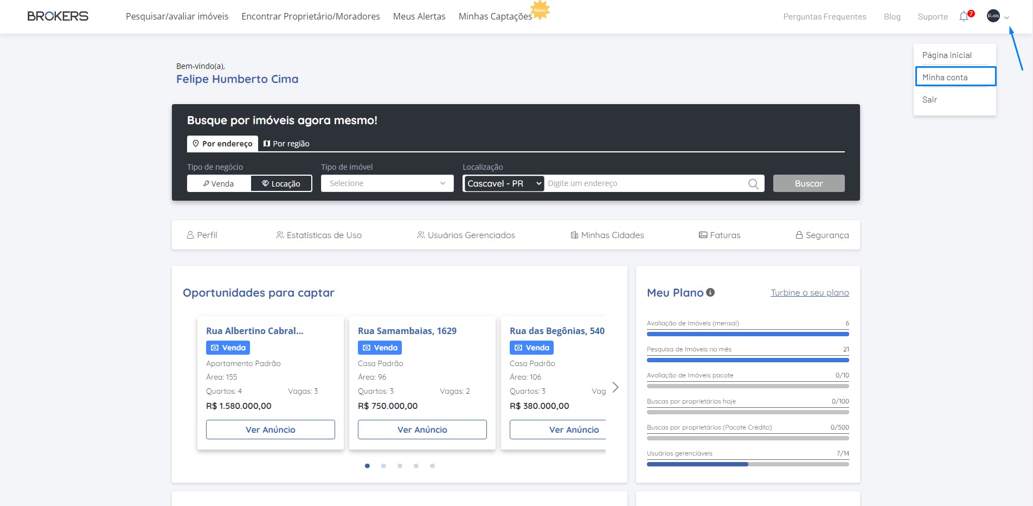1033x506 pixels.
Task: Open the Perfil tab
Action: 202,235
